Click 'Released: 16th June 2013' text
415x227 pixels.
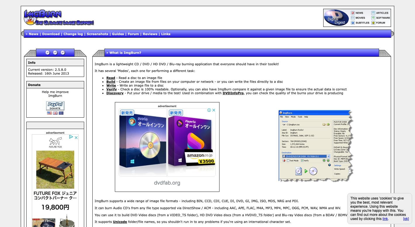pos(49,73)
